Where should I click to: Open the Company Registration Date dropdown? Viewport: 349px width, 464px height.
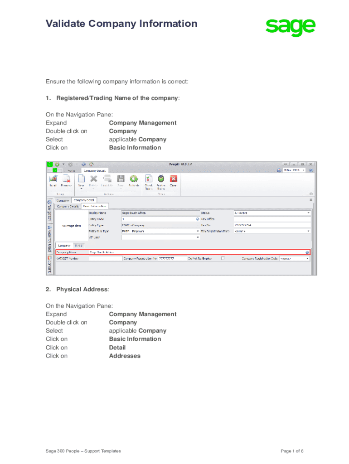(x=308, y=258)
